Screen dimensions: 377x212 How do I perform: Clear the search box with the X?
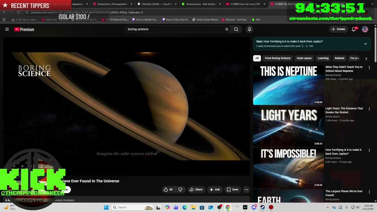click(x=227, y=29)
